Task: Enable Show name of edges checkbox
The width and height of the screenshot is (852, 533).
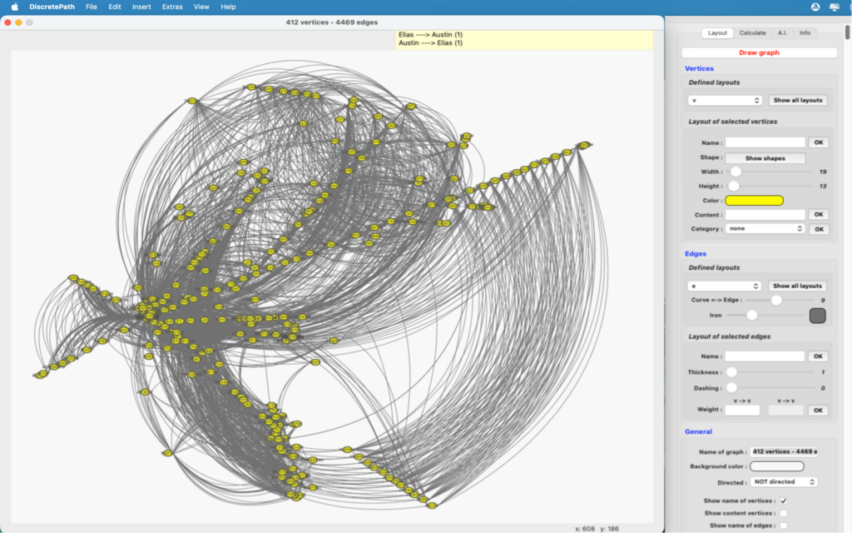Action: [783, 526]
